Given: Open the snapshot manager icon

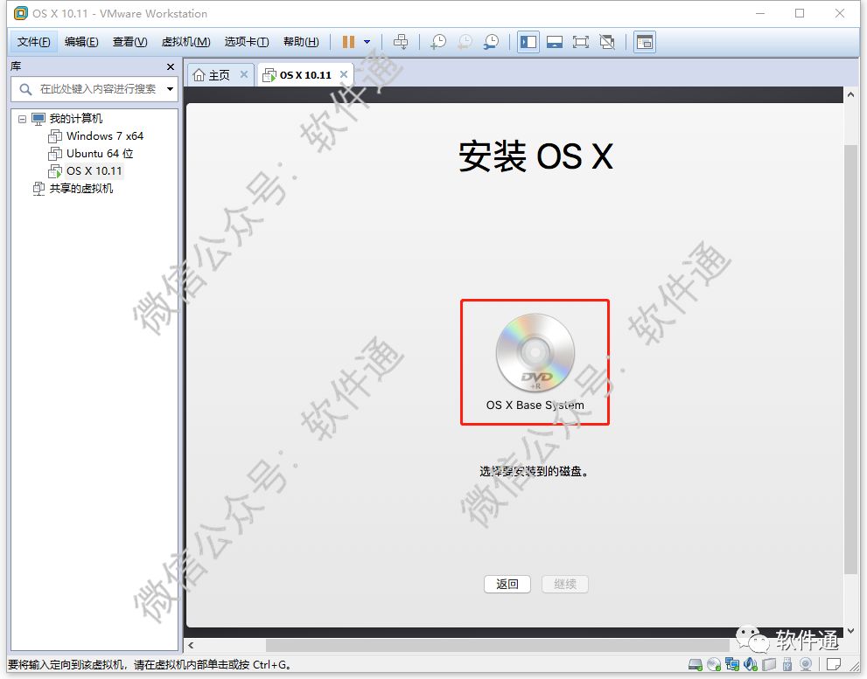Looking at the screenshot, I should 491,42.
